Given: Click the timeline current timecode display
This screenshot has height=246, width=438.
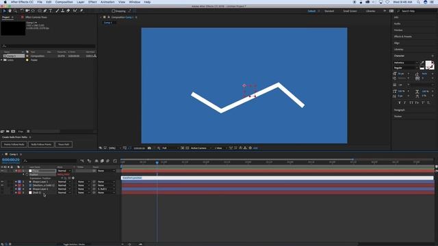Looking at the screenshot, I should pyautogui.click(x=11, y=160).
